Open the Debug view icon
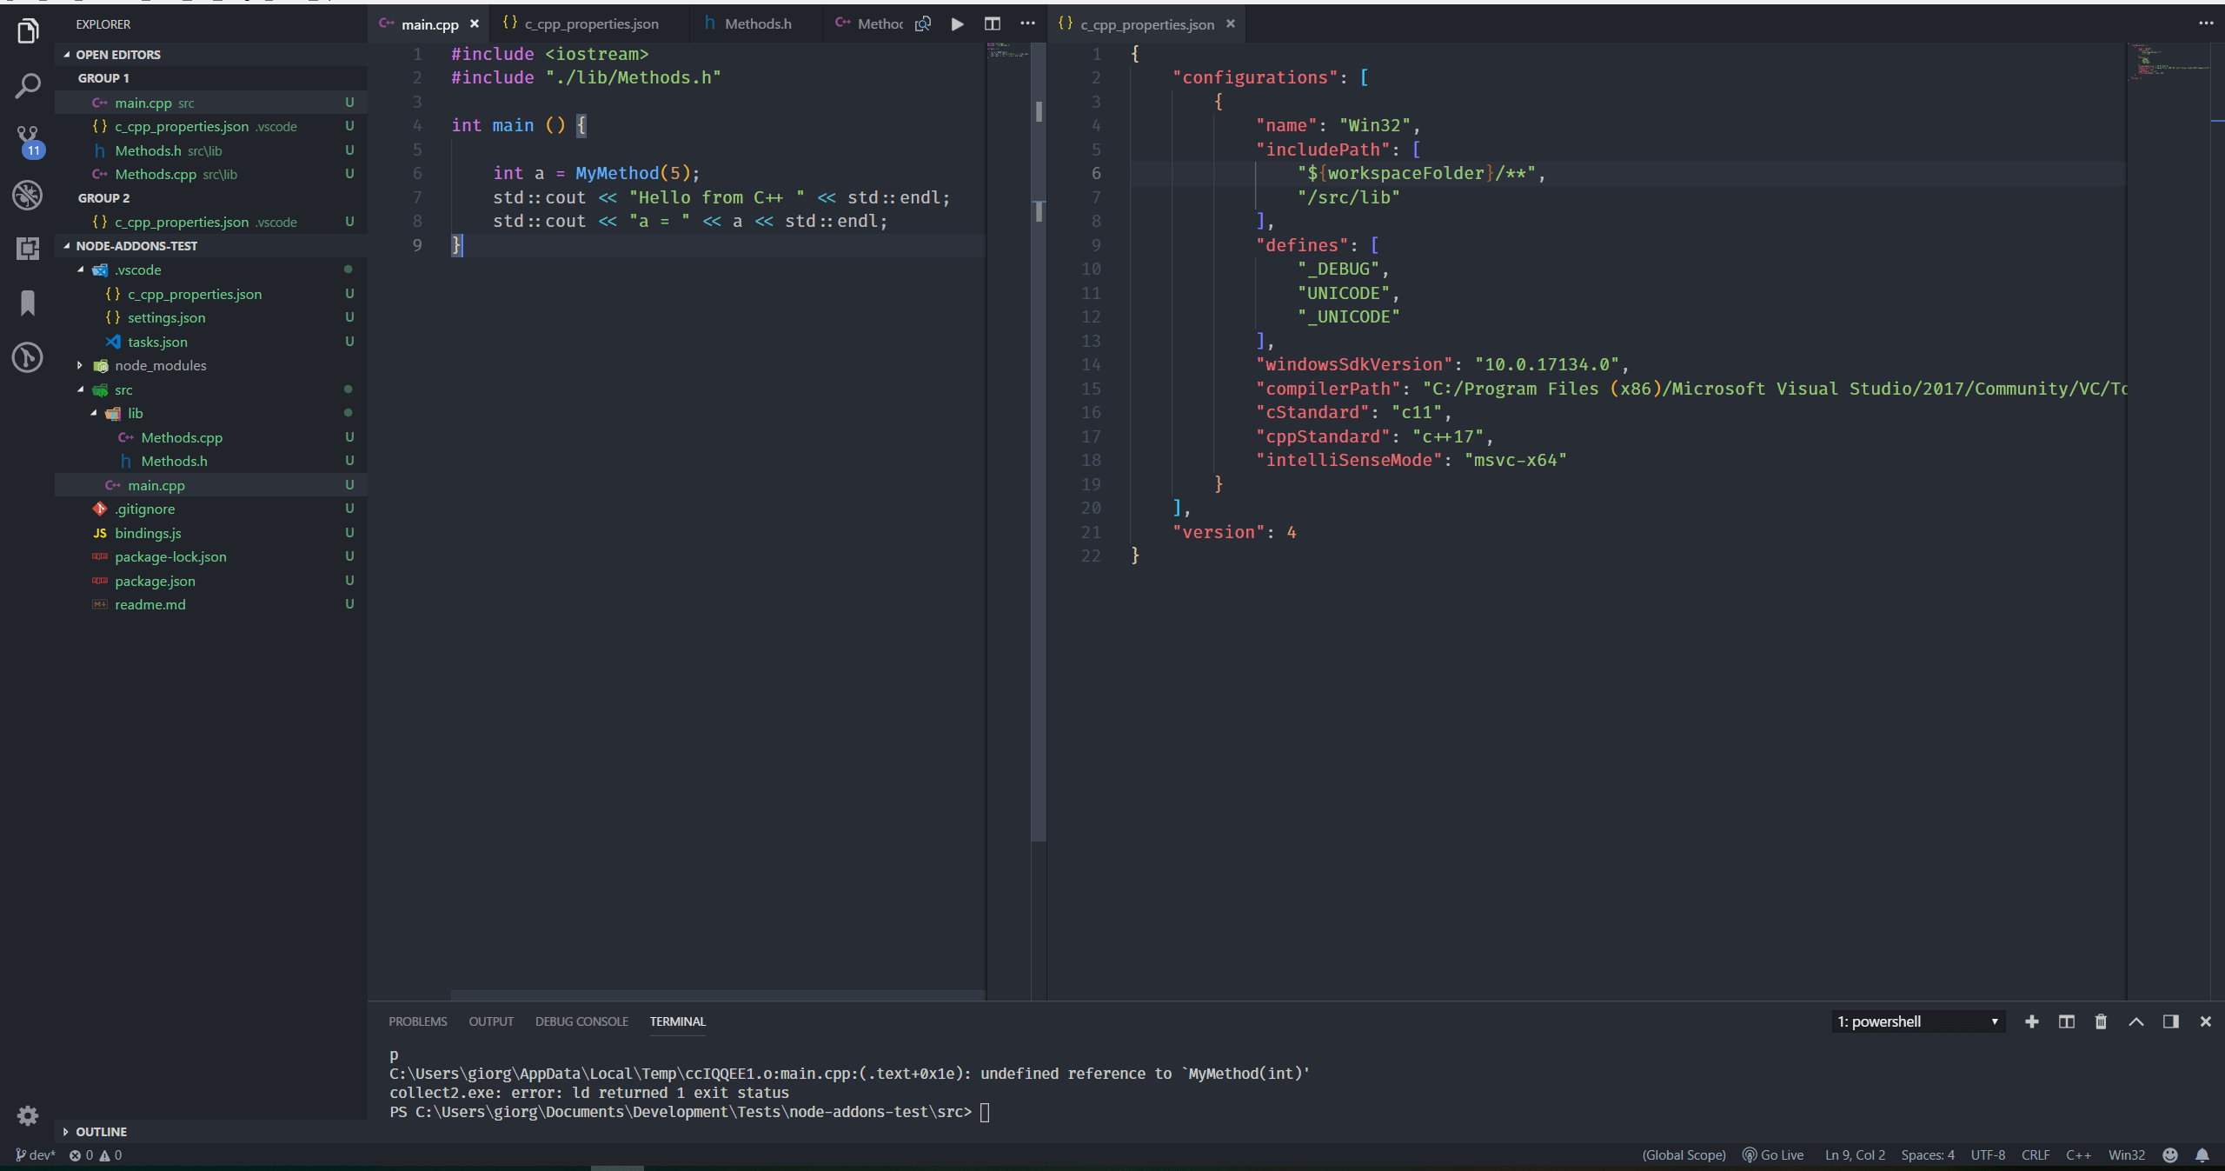The width and height of the screenshot is (2225, 1171). coord(28,194)
